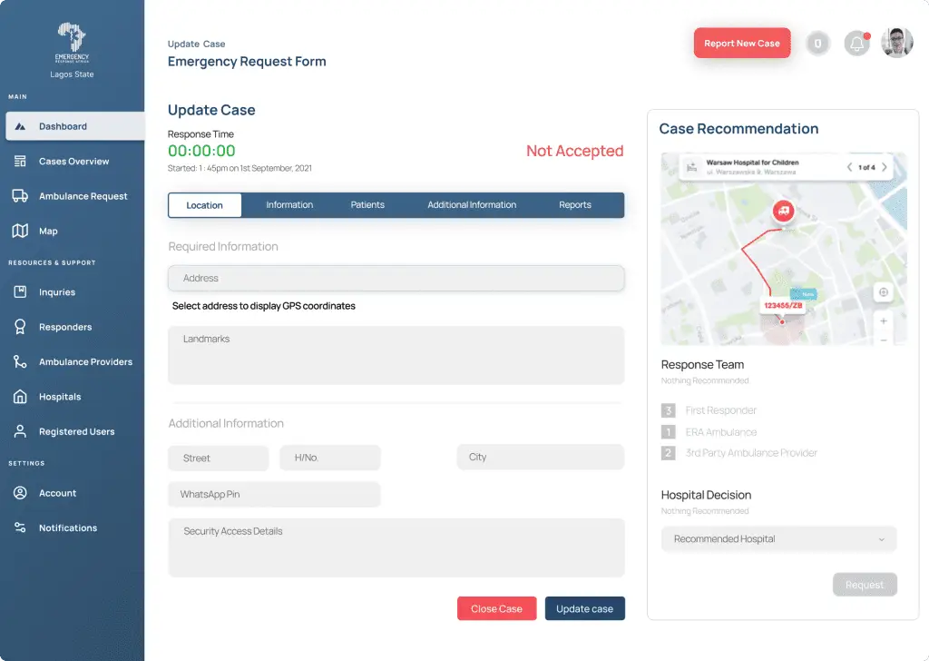Focus the Address input field
The width and height of the screenshot is (929, 661).
[x=396, y=278]
